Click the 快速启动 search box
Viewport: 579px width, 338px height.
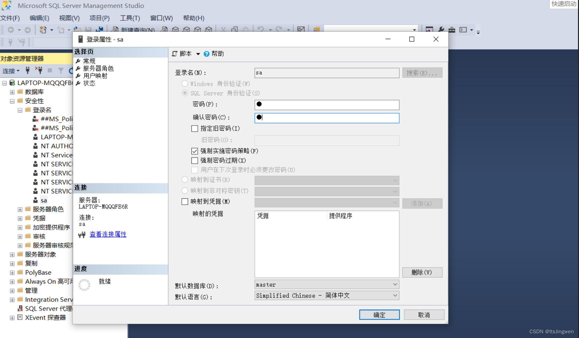[x=564, y=4]
